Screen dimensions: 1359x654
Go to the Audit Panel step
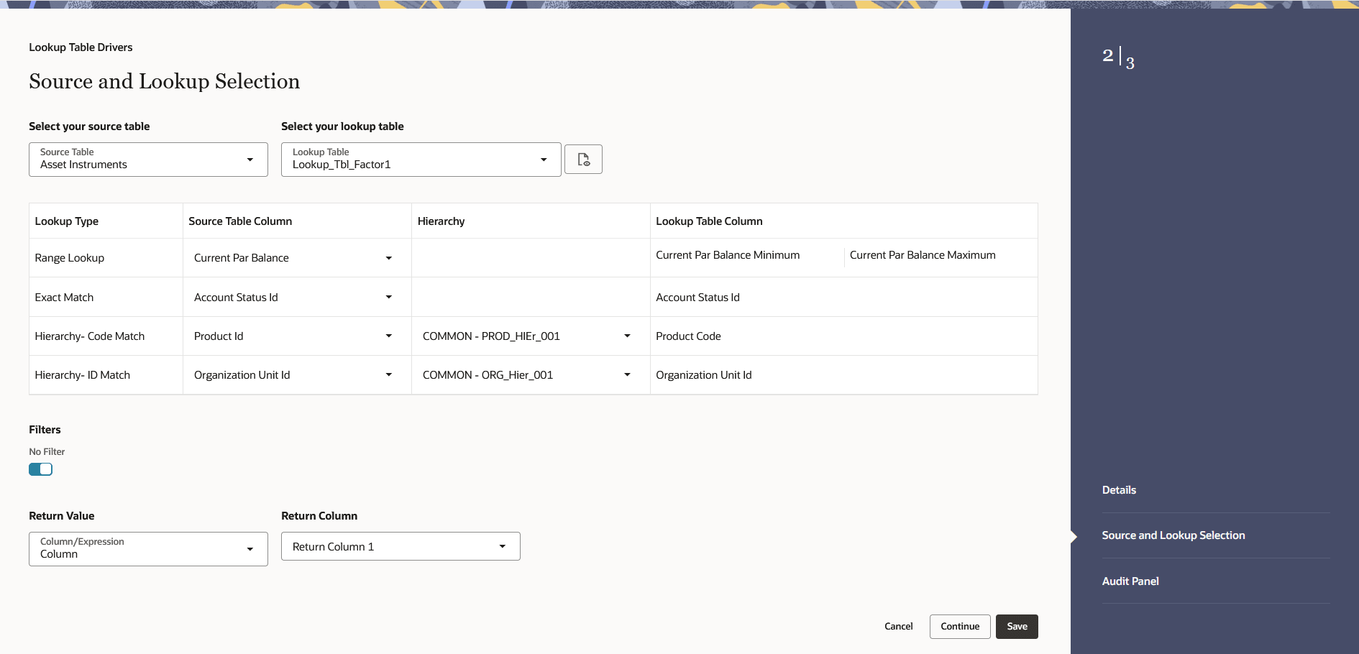point(1130,581)
